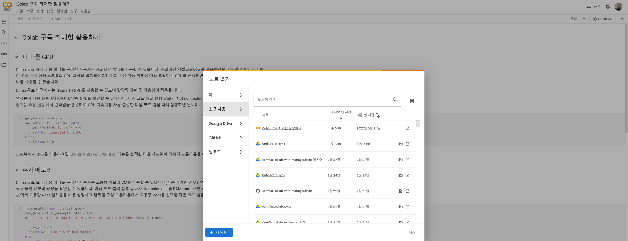The height and width of the screenshot is (241, 628).
Task: Open Untitled18.ipynb in new tab icon
Action: point(407,144)
